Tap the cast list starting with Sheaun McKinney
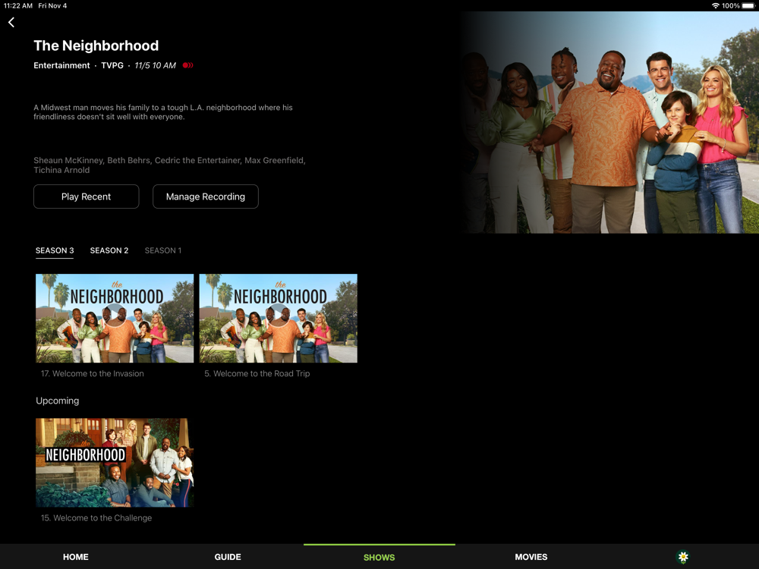The height and width of the screenshot is (569, 759). tap(169, 165)
